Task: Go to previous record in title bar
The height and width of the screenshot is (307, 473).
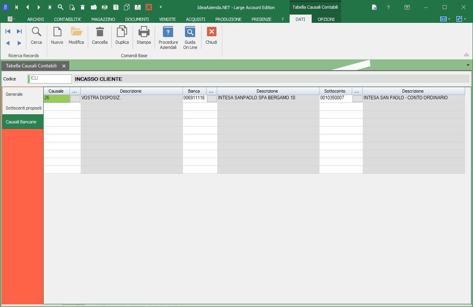Action: [28, 7]
